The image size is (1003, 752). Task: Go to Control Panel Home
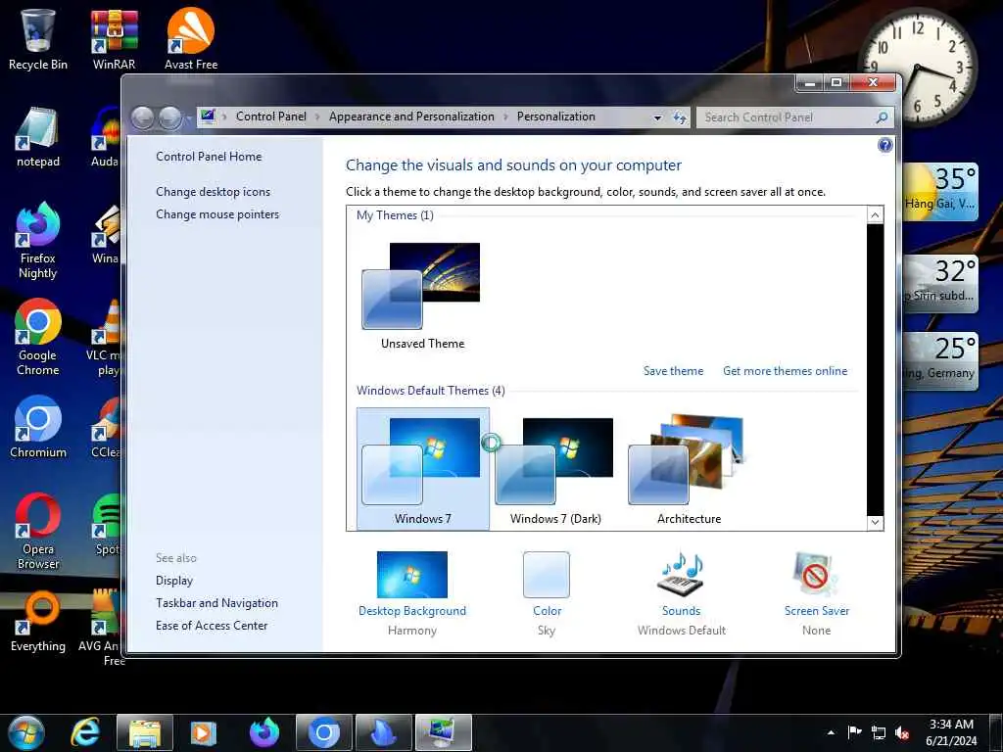tap(209, 157)
